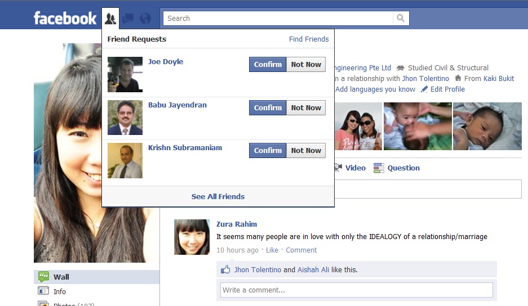Like Zura Rahim's post
Viewport: 528px width, 306px height.
click(x=272, y=250)
